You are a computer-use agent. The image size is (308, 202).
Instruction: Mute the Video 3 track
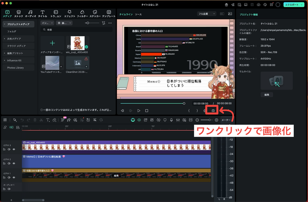coord(9,149)
